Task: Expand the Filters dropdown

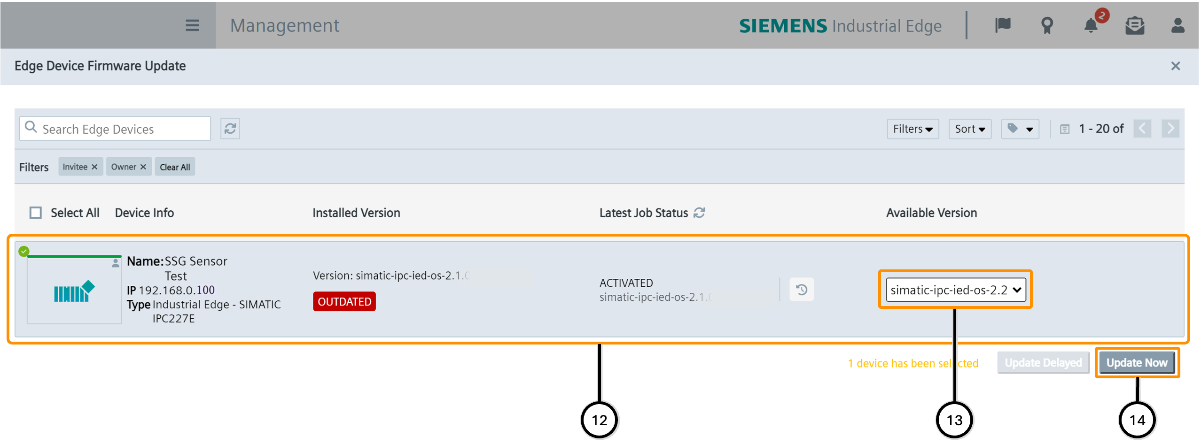Action: (912, 129)
